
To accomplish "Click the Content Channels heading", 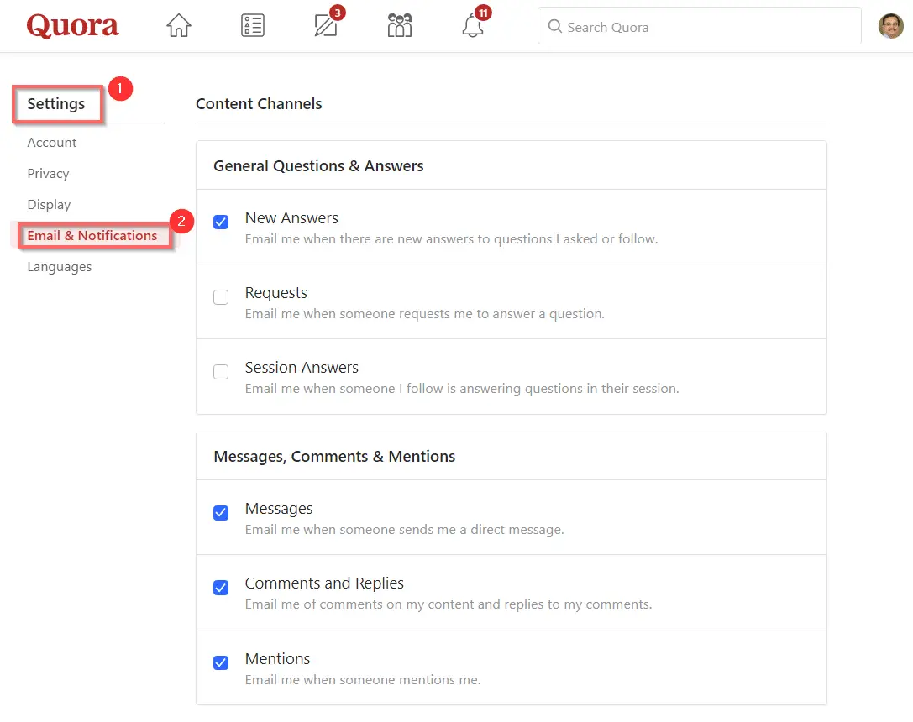I will tap(259, 103).
